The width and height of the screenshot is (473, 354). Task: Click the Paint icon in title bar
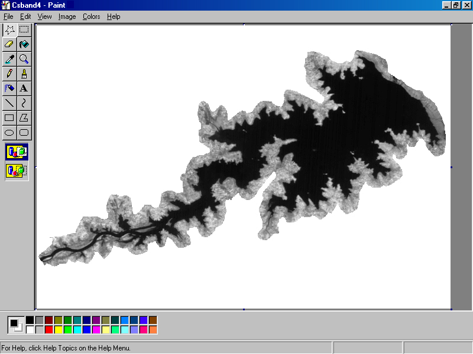click(6, 5)
